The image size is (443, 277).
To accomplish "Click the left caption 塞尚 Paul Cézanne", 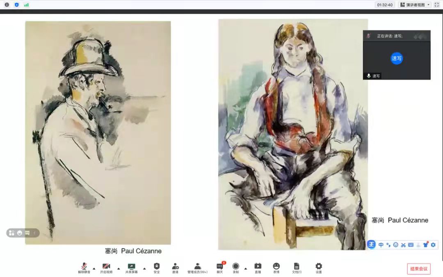I will pos(133,251).
